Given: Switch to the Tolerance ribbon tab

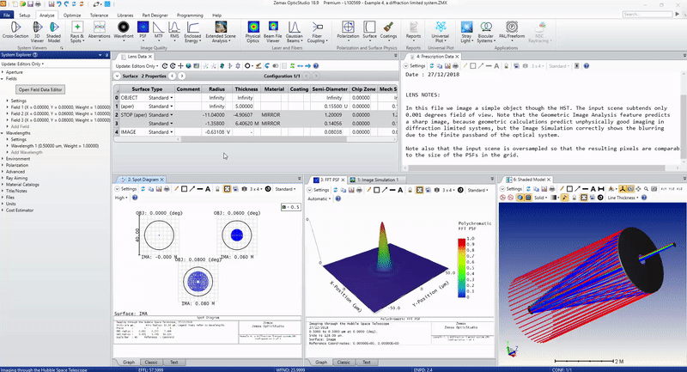Looking at the screenshot, I should tap(99, 15).
